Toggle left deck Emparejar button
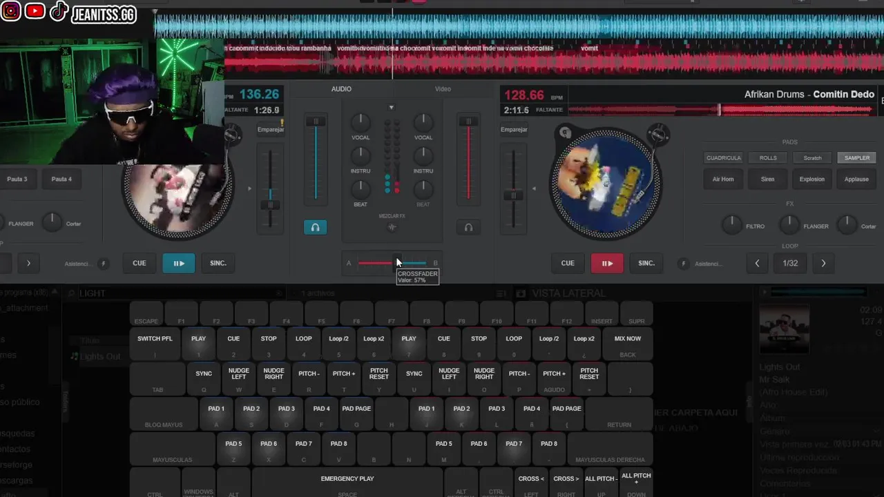884x497 pixels. pos(271,130)
